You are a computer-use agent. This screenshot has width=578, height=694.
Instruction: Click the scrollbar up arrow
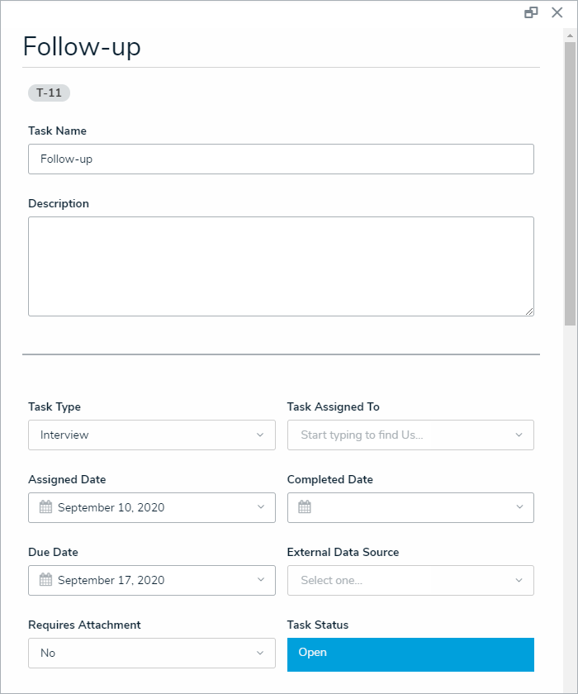570,35
